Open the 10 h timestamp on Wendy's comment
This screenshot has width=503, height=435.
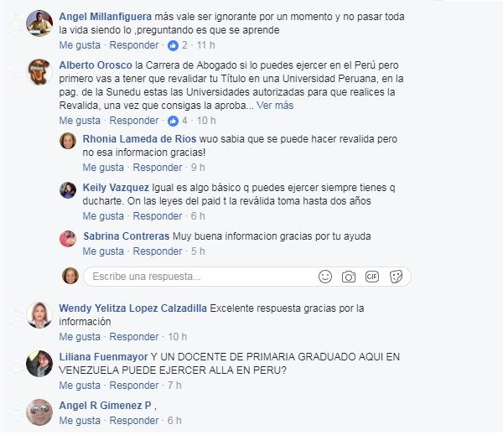coord(177,337)
